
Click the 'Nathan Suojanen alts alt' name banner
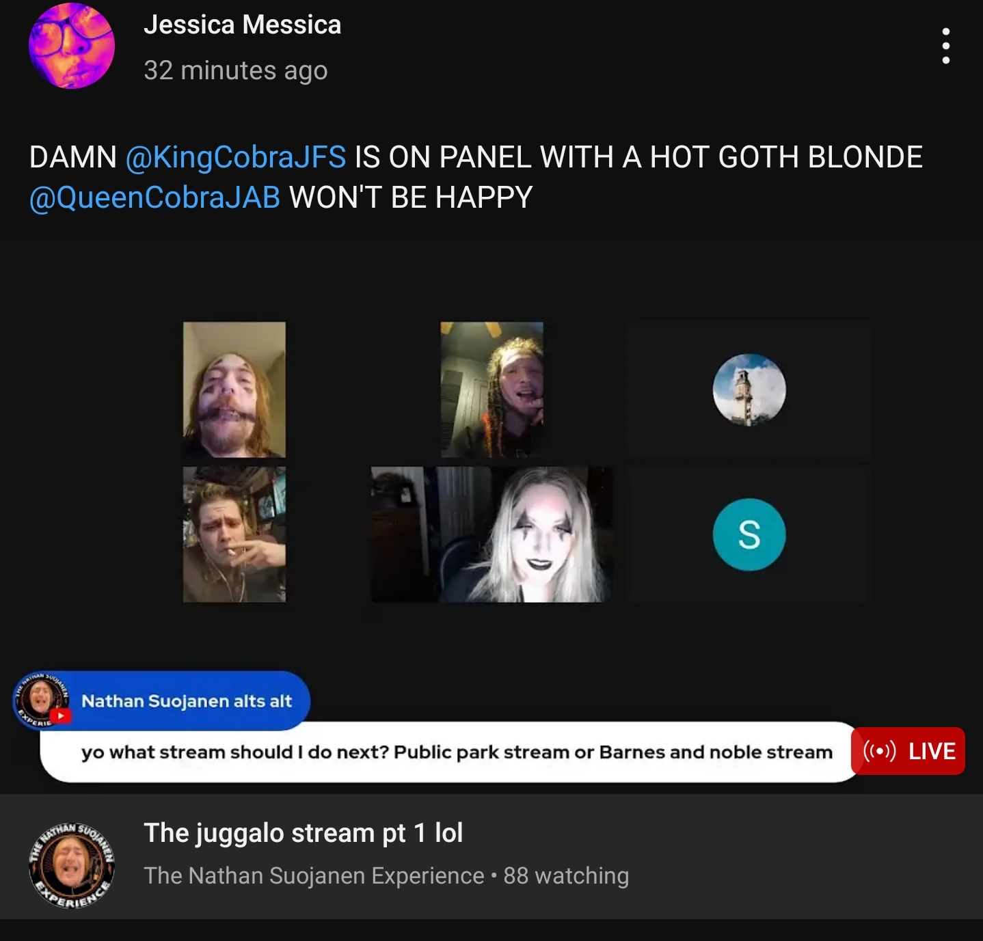tap(187, 701)
